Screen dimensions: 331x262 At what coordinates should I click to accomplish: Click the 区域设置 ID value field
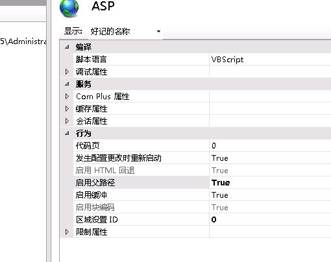pyautogui.click(x=270, y=219)
